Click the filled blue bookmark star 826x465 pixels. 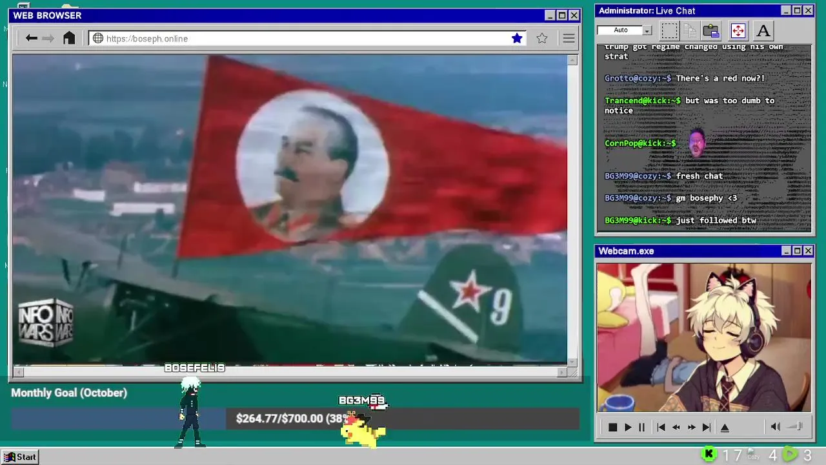pyautogui.click(x=517, y=38)
